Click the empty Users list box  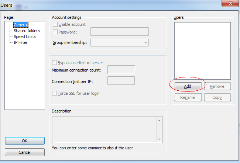point(202,51)
